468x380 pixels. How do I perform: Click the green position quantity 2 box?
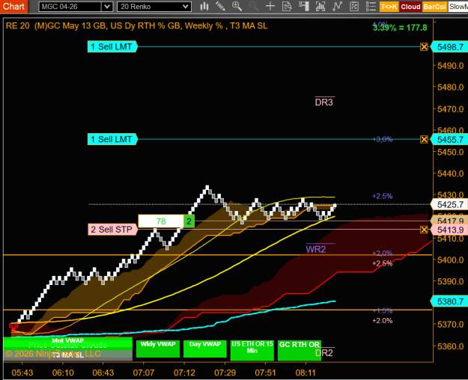189,221
